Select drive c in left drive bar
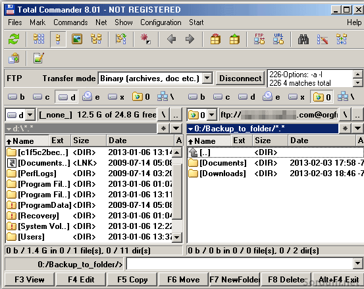 41,97
